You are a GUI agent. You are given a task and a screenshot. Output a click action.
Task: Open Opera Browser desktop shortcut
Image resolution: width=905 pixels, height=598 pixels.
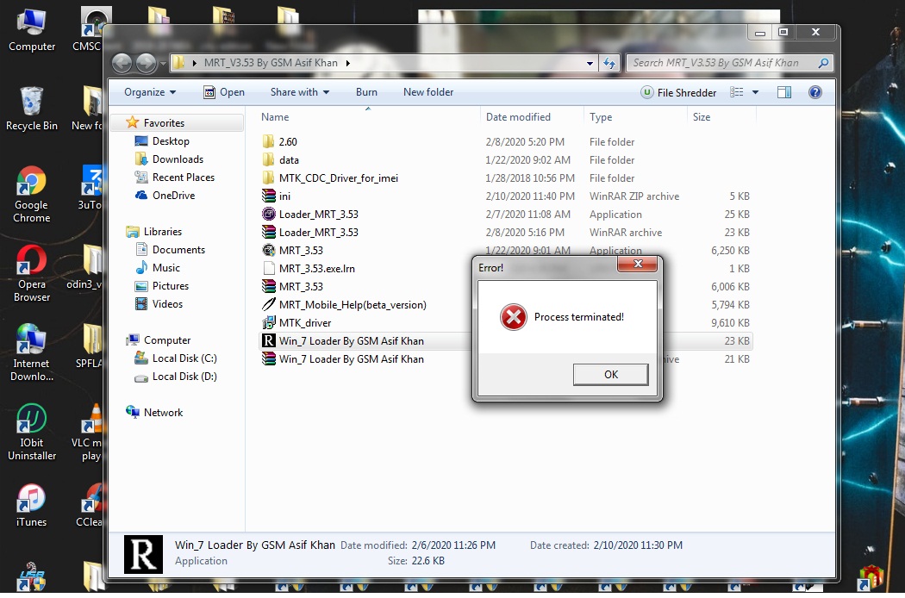31,274
